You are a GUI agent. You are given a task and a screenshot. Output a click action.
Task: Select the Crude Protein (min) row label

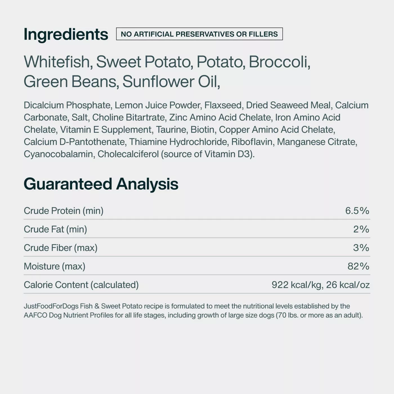click(x=64, y=211)
